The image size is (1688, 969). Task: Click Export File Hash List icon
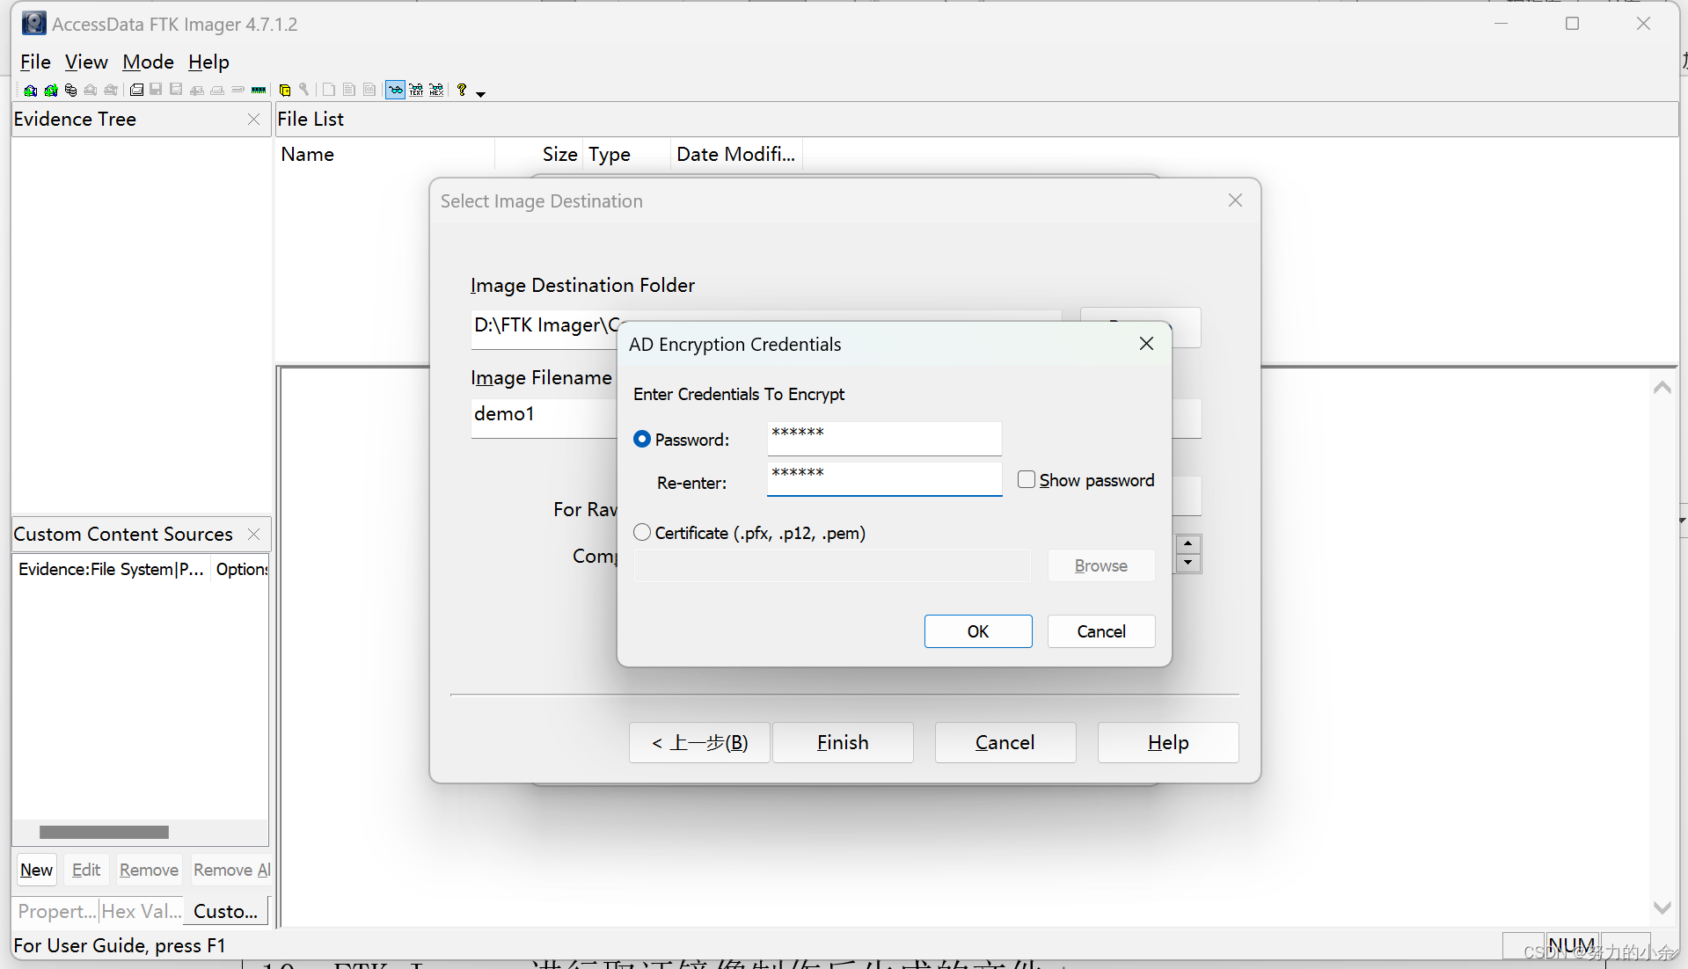[349, 90]
